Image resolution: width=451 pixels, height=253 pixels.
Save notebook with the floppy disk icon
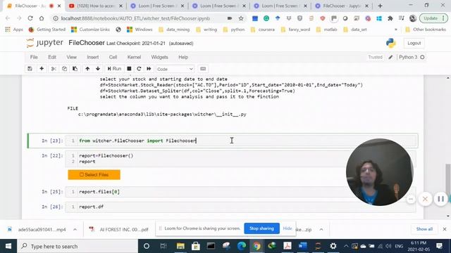[x=30, y=69]
